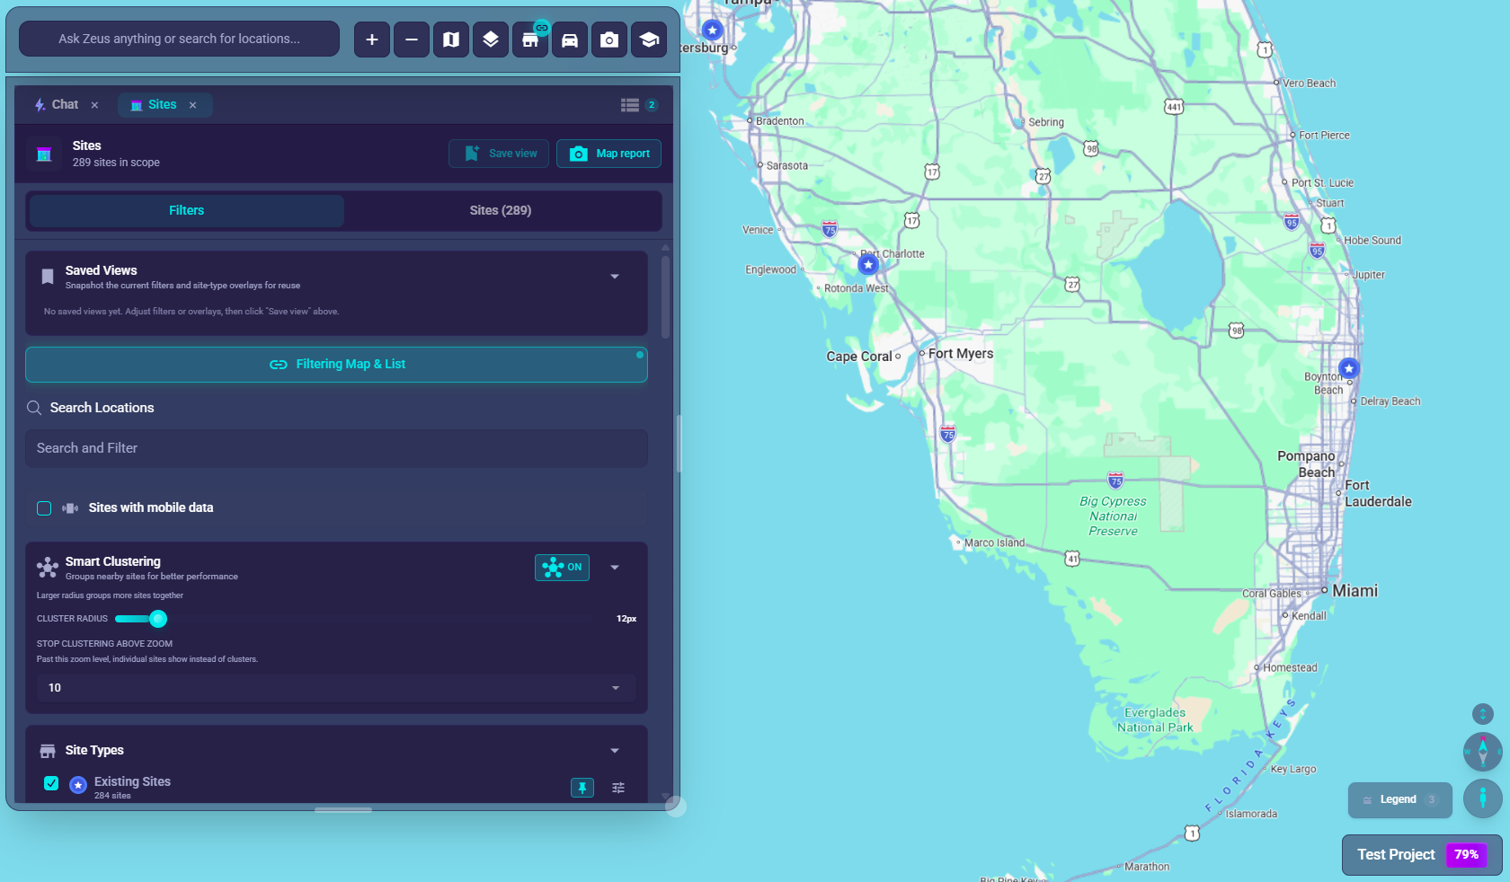The width and height of the screenshot is (1510, 882).
Task: Open the Sites (289) tab
Action: pyautogui.click(x=501, y=211)
